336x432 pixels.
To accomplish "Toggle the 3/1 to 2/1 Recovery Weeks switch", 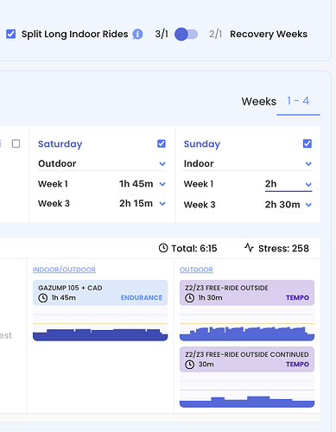I will 186,35.
